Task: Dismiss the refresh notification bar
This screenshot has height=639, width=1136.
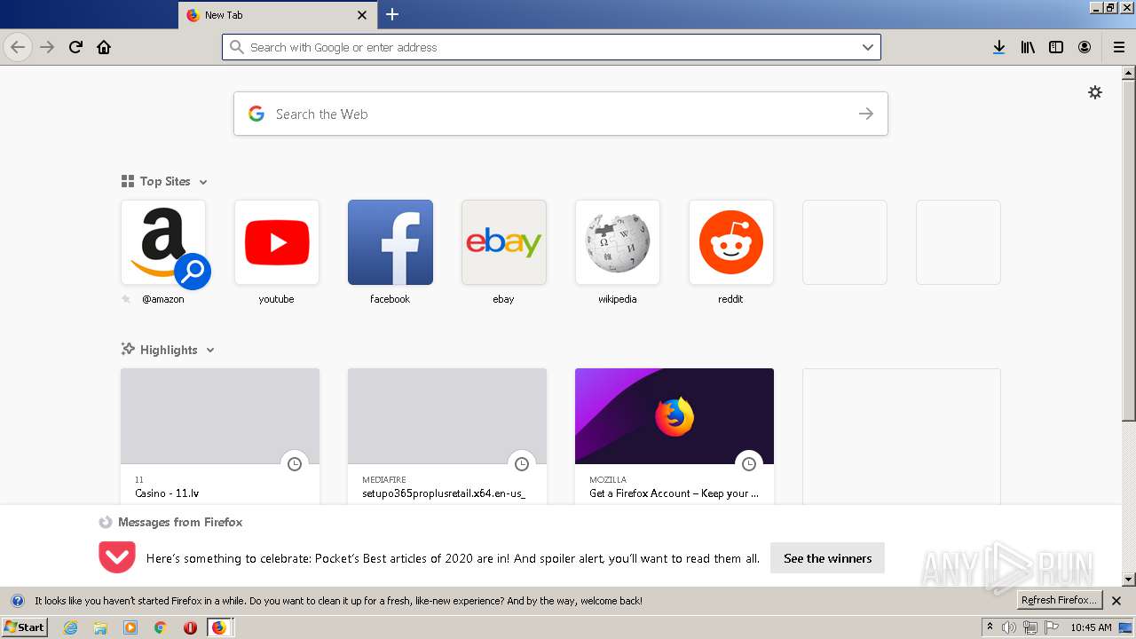Action: pyautogui.click(x=1116, y=601)
